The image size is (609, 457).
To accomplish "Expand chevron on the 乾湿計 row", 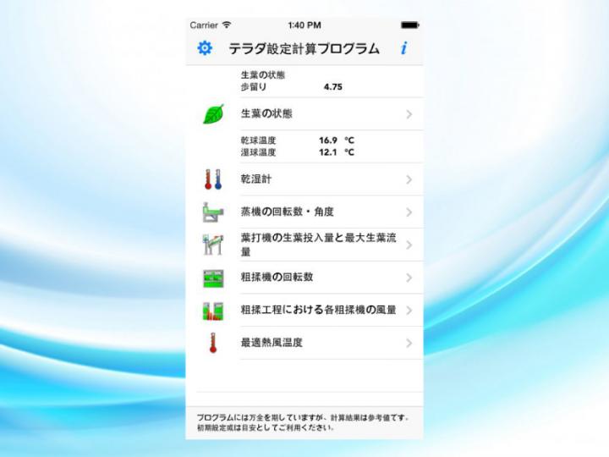I will pos(409,179).
